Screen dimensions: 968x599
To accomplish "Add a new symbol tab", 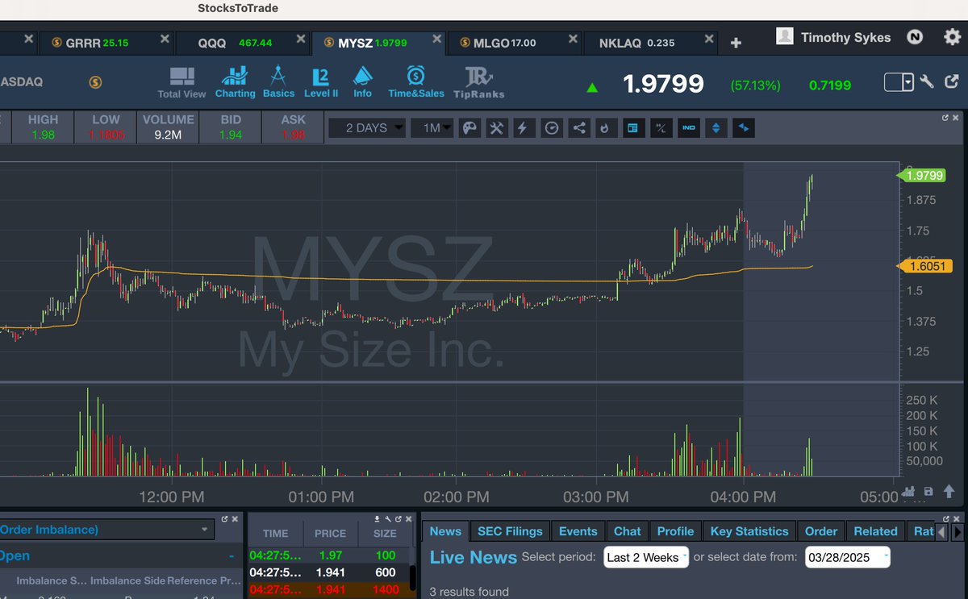I will coord(736,43).
